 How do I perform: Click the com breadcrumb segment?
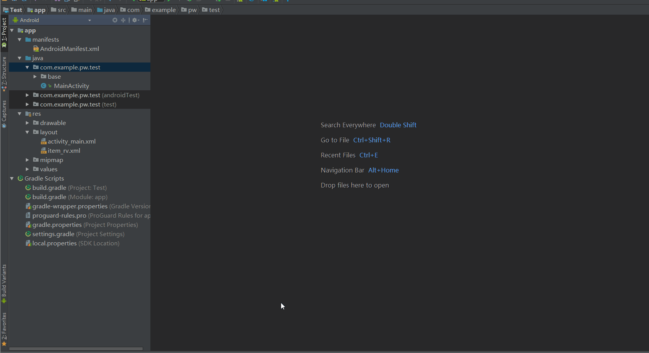coord(130,10)
